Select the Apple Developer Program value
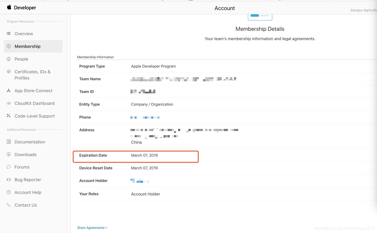Image resolution: width=377 pixels, height=233 pixels. click(153, 66)
